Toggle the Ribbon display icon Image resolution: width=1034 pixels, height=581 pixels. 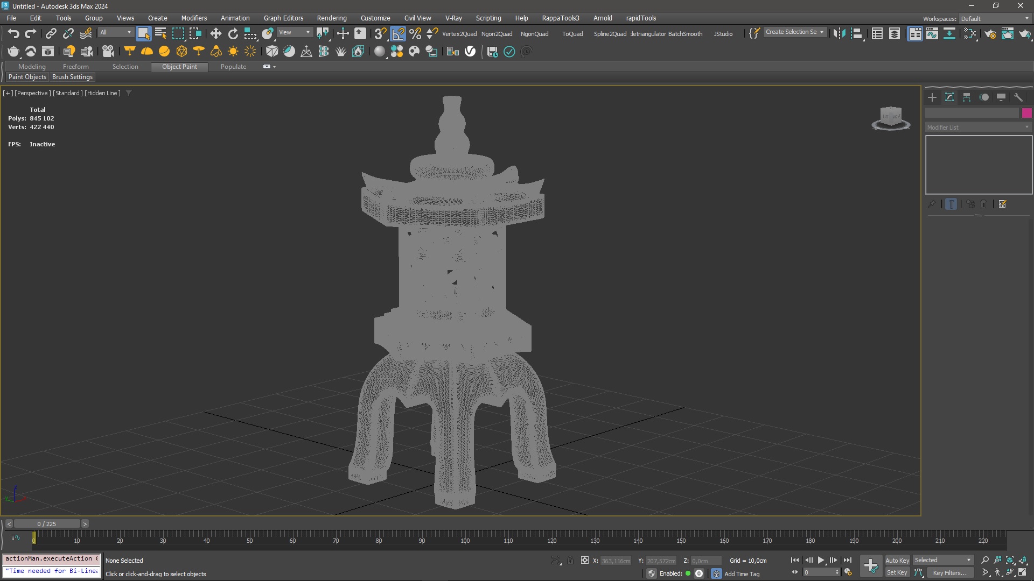[x=915, y=33]
